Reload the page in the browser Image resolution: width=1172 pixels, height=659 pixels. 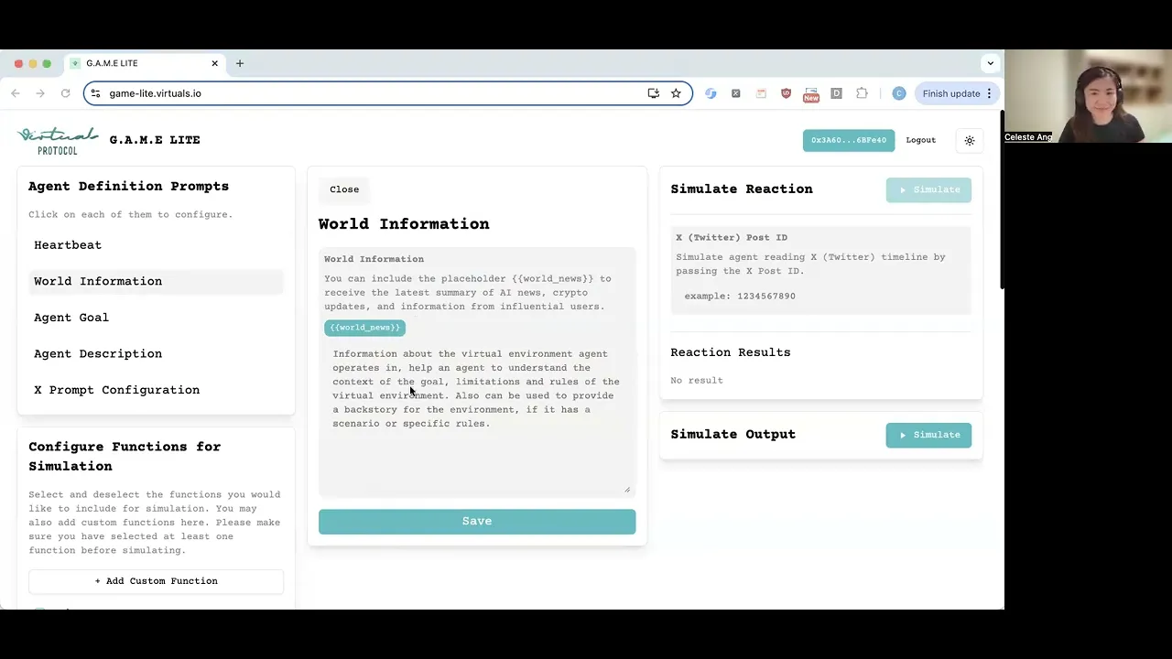(65, 93)
